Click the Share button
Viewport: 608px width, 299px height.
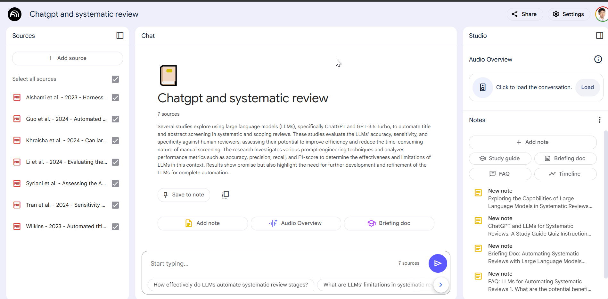(524, 14)
